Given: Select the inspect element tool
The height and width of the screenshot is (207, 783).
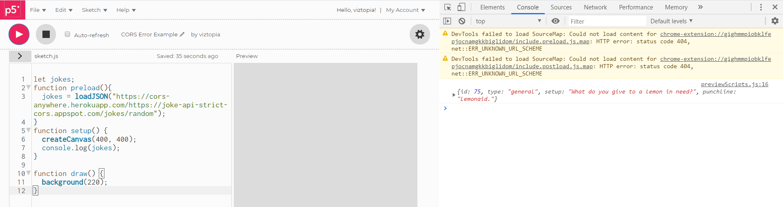Looking at the screenshot, I should pyautogui.click(x=448, y=7).
